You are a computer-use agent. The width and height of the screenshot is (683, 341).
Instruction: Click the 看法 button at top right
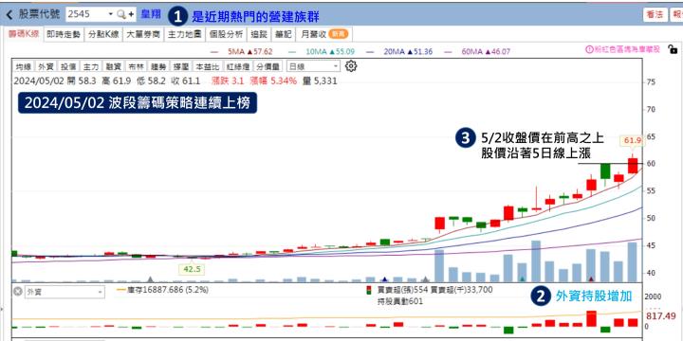[x=655, y=14]
